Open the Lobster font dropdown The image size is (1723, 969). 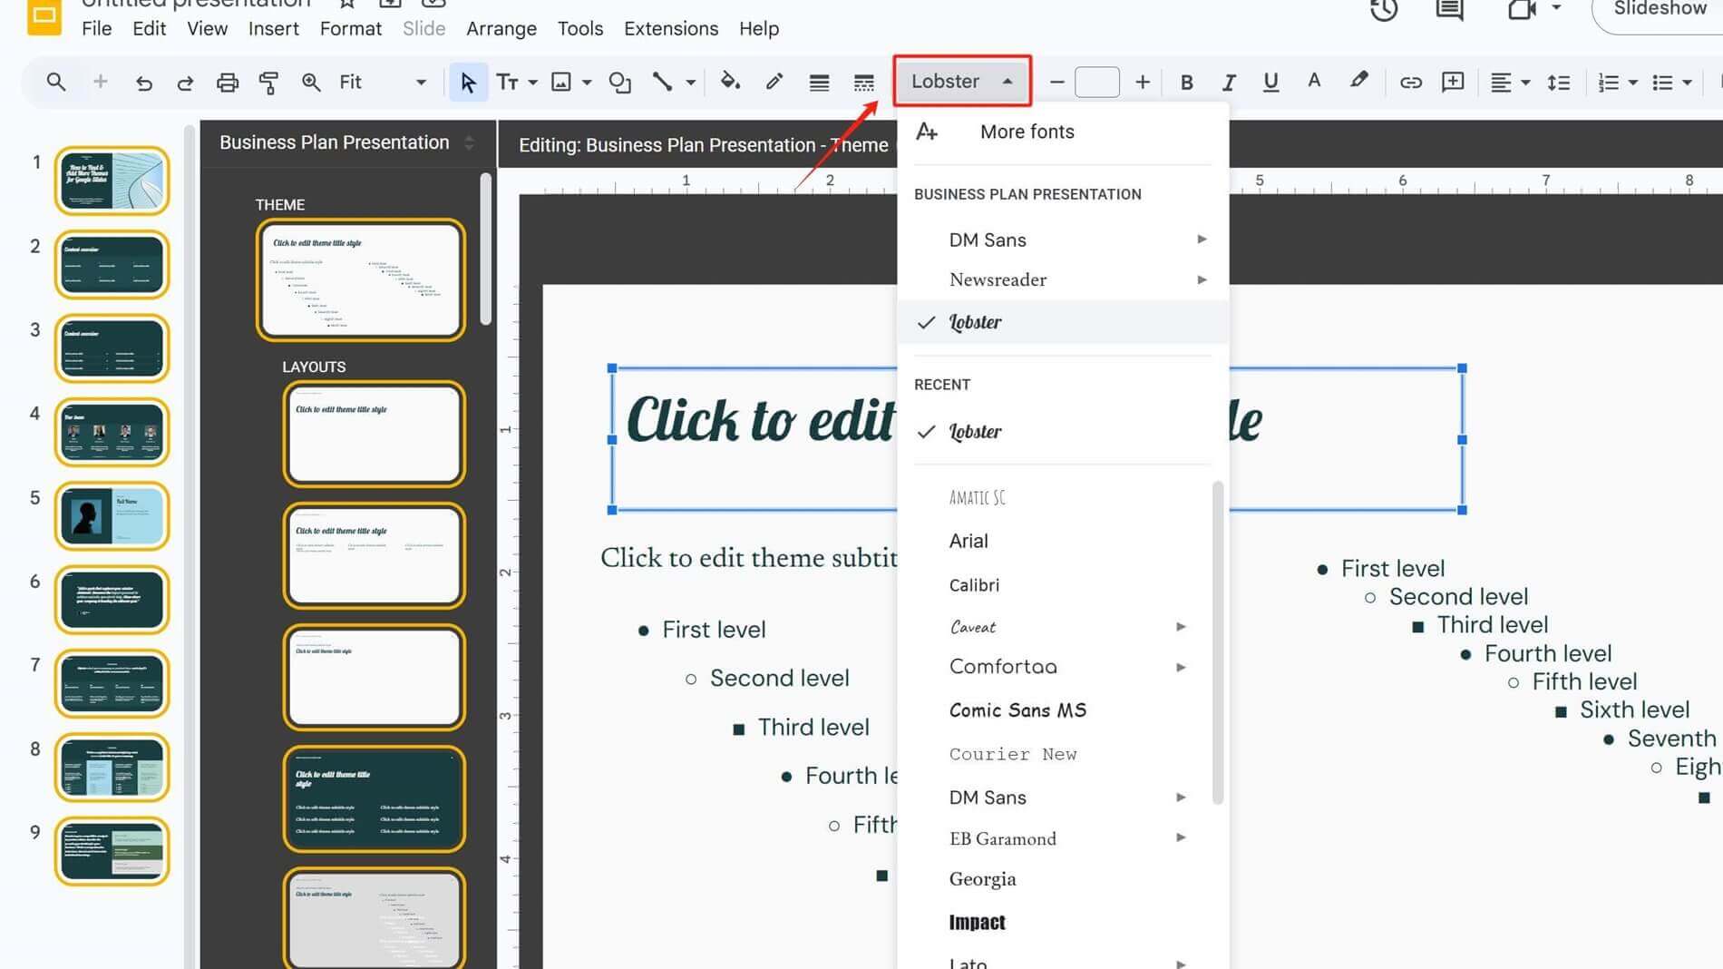point(962,81)
